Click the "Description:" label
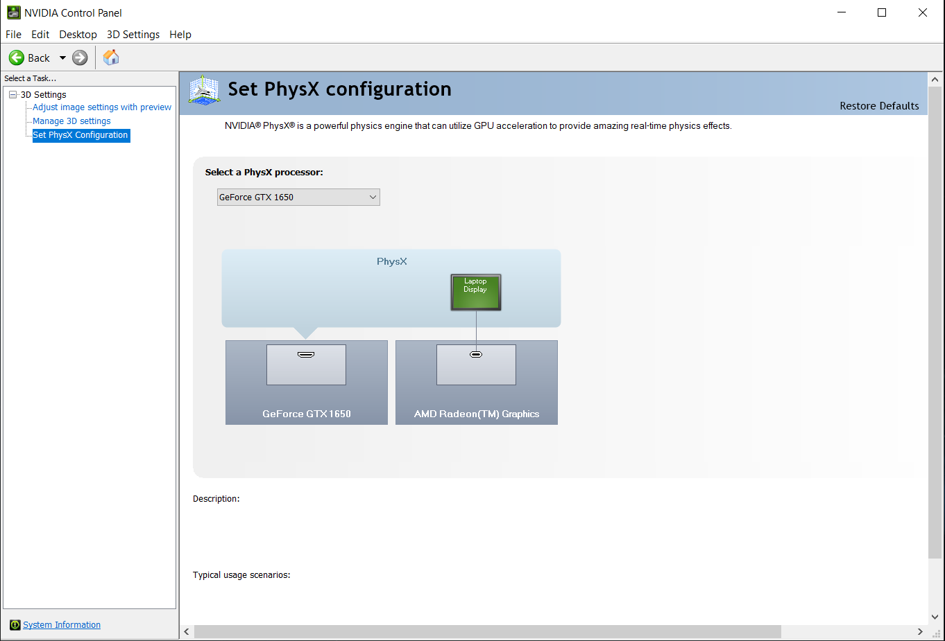The width and height of the screenshot is (945, 641). click(216, 499)
